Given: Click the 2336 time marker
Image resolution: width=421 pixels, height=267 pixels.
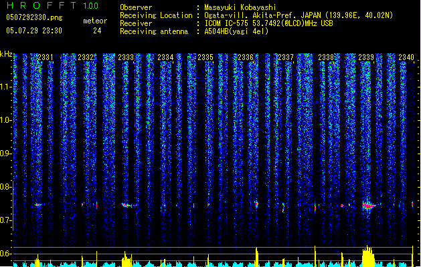Looking at the screenshot, I should click(246, 57).
